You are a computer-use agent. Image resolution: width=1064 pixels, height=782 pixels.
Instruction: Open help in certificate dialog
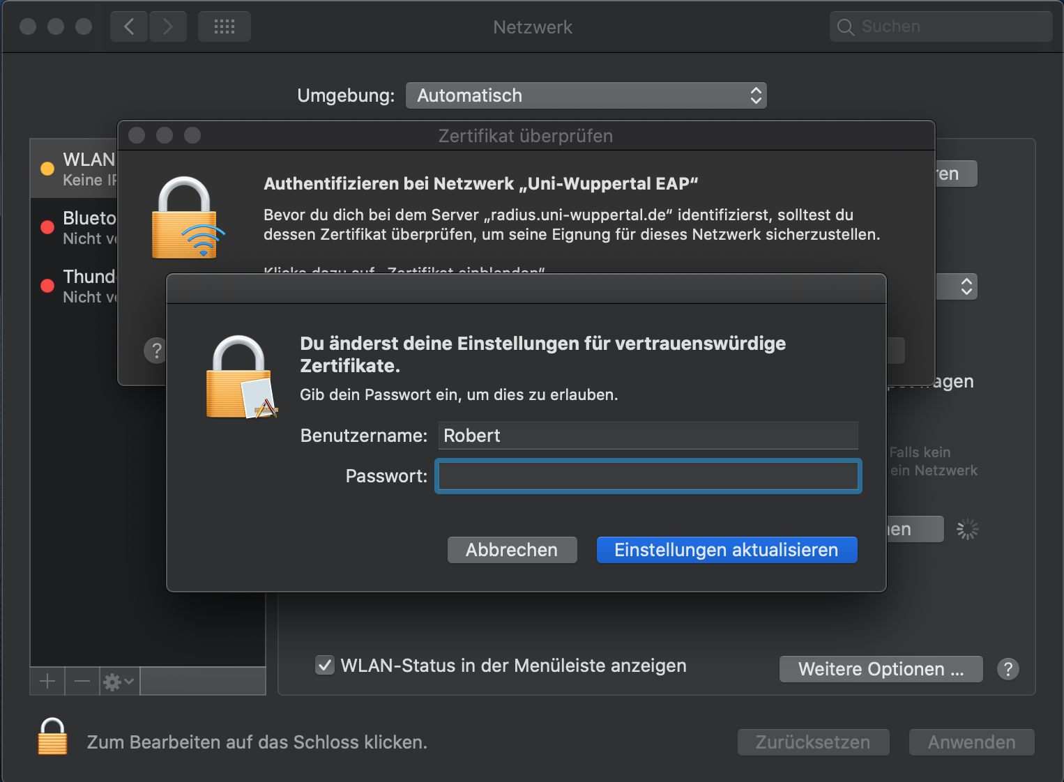point(155,350)
